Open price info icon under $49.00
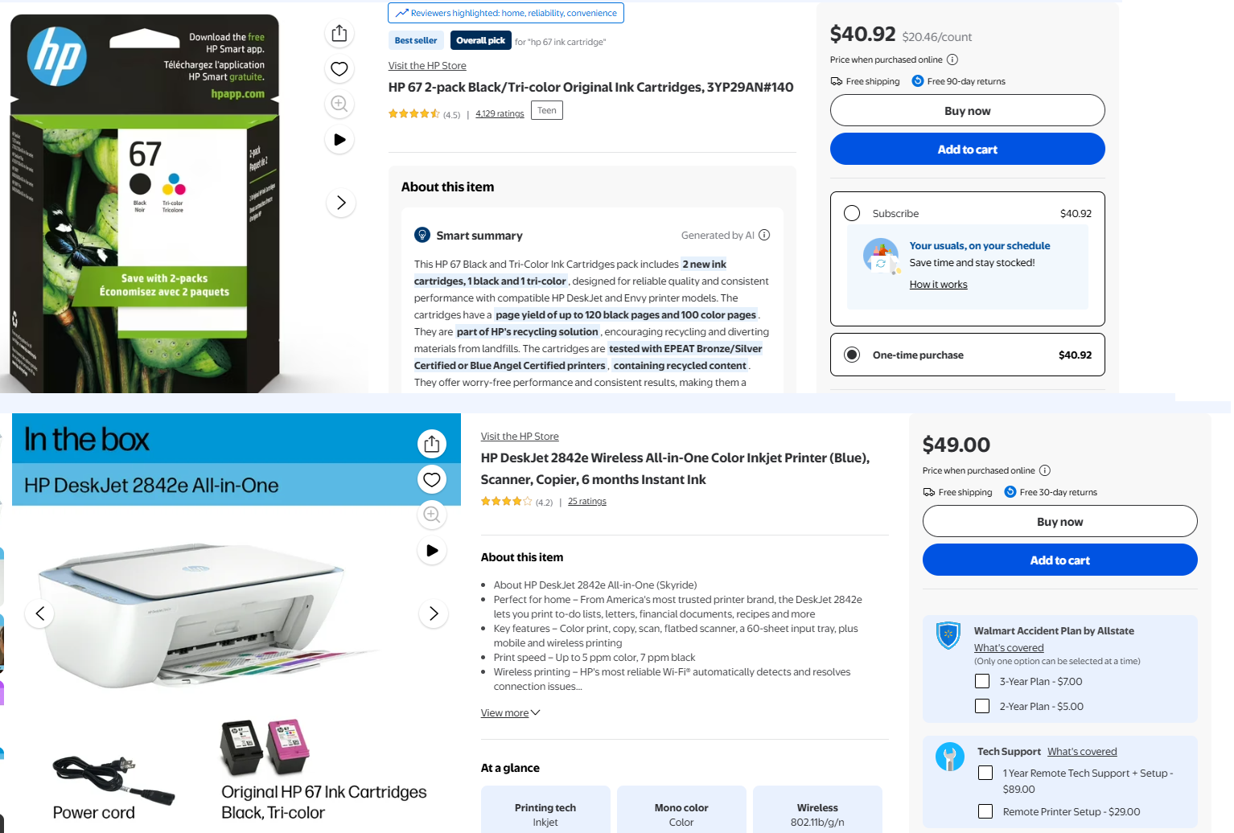The width and height of the screenshot is (1234, 833). pos(1045,470)
